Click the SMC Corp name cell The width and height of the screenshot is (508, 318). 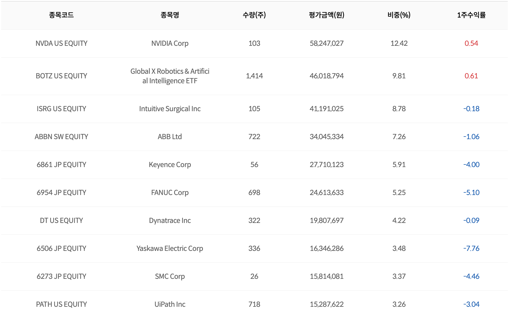[170, 276]
